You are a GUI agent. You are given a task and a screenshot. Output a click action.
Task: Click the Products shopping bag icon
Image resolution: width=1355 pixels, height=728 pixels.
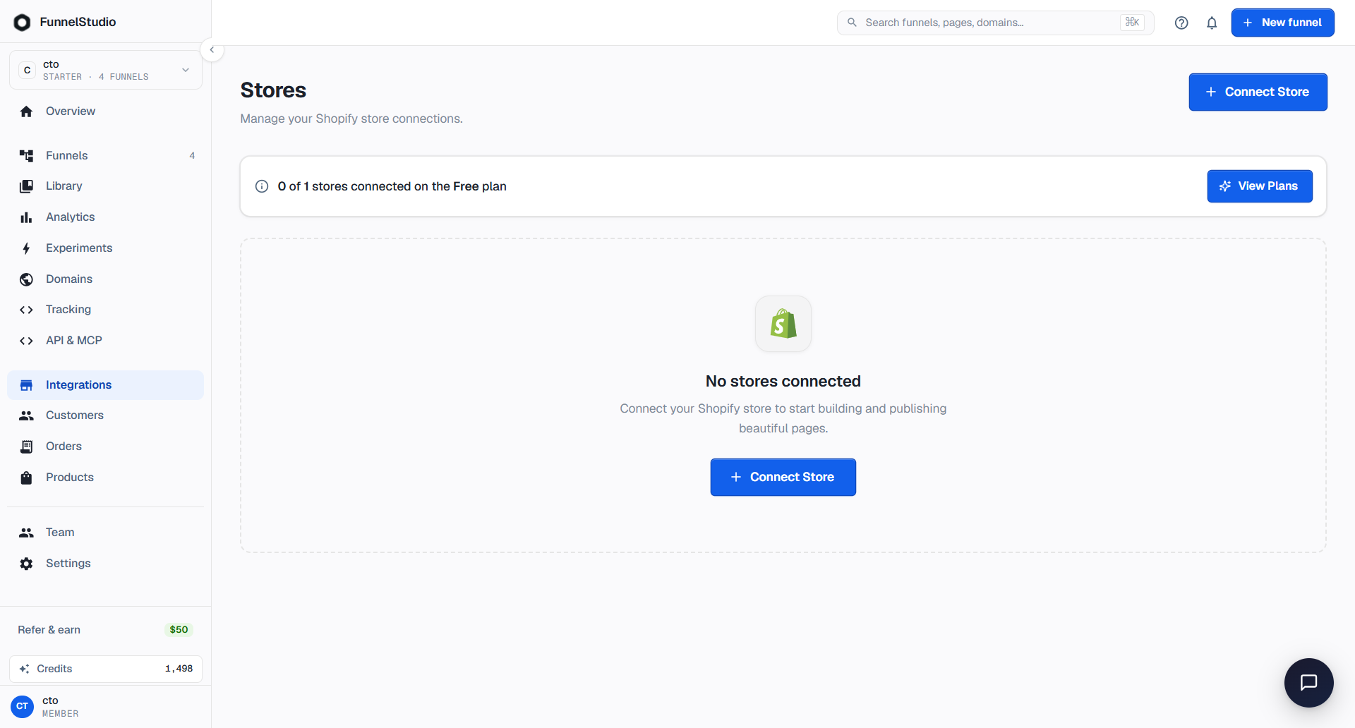[26, 478]
